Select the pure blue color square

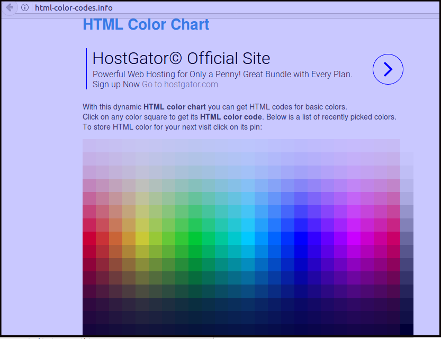[301, 238]
